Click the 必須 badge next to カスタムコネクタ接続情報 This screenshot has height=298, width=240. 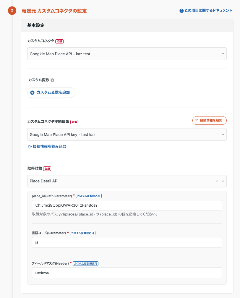74,122
